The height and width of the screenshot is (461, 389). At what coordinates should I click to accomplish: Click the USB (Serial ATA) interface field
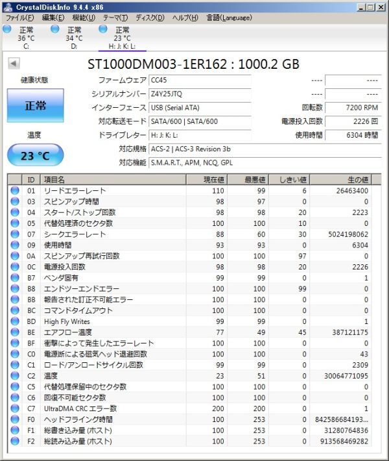pyautogui.click(x=200, y=108)
